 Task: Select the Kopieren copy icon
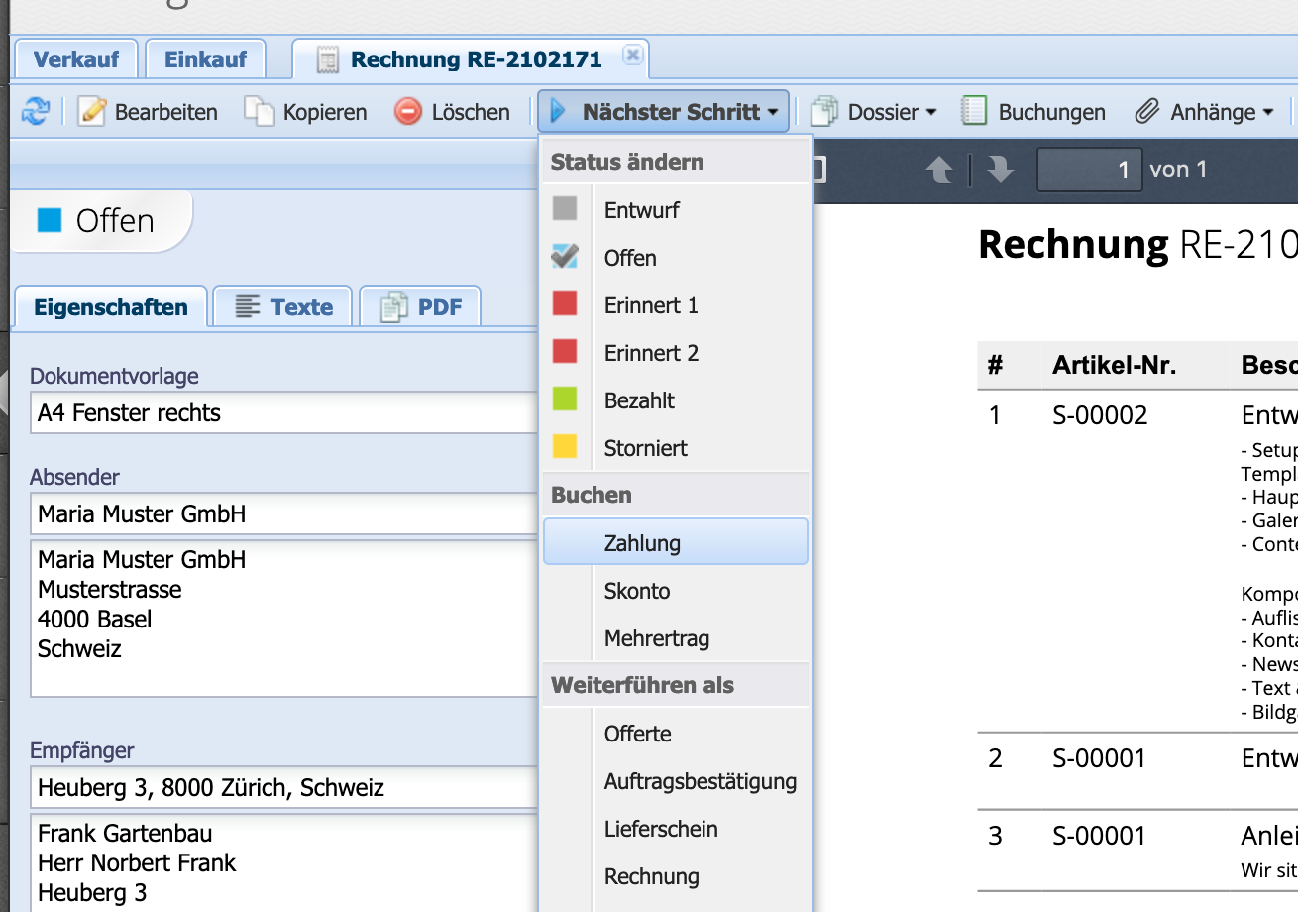click(262, 111)
